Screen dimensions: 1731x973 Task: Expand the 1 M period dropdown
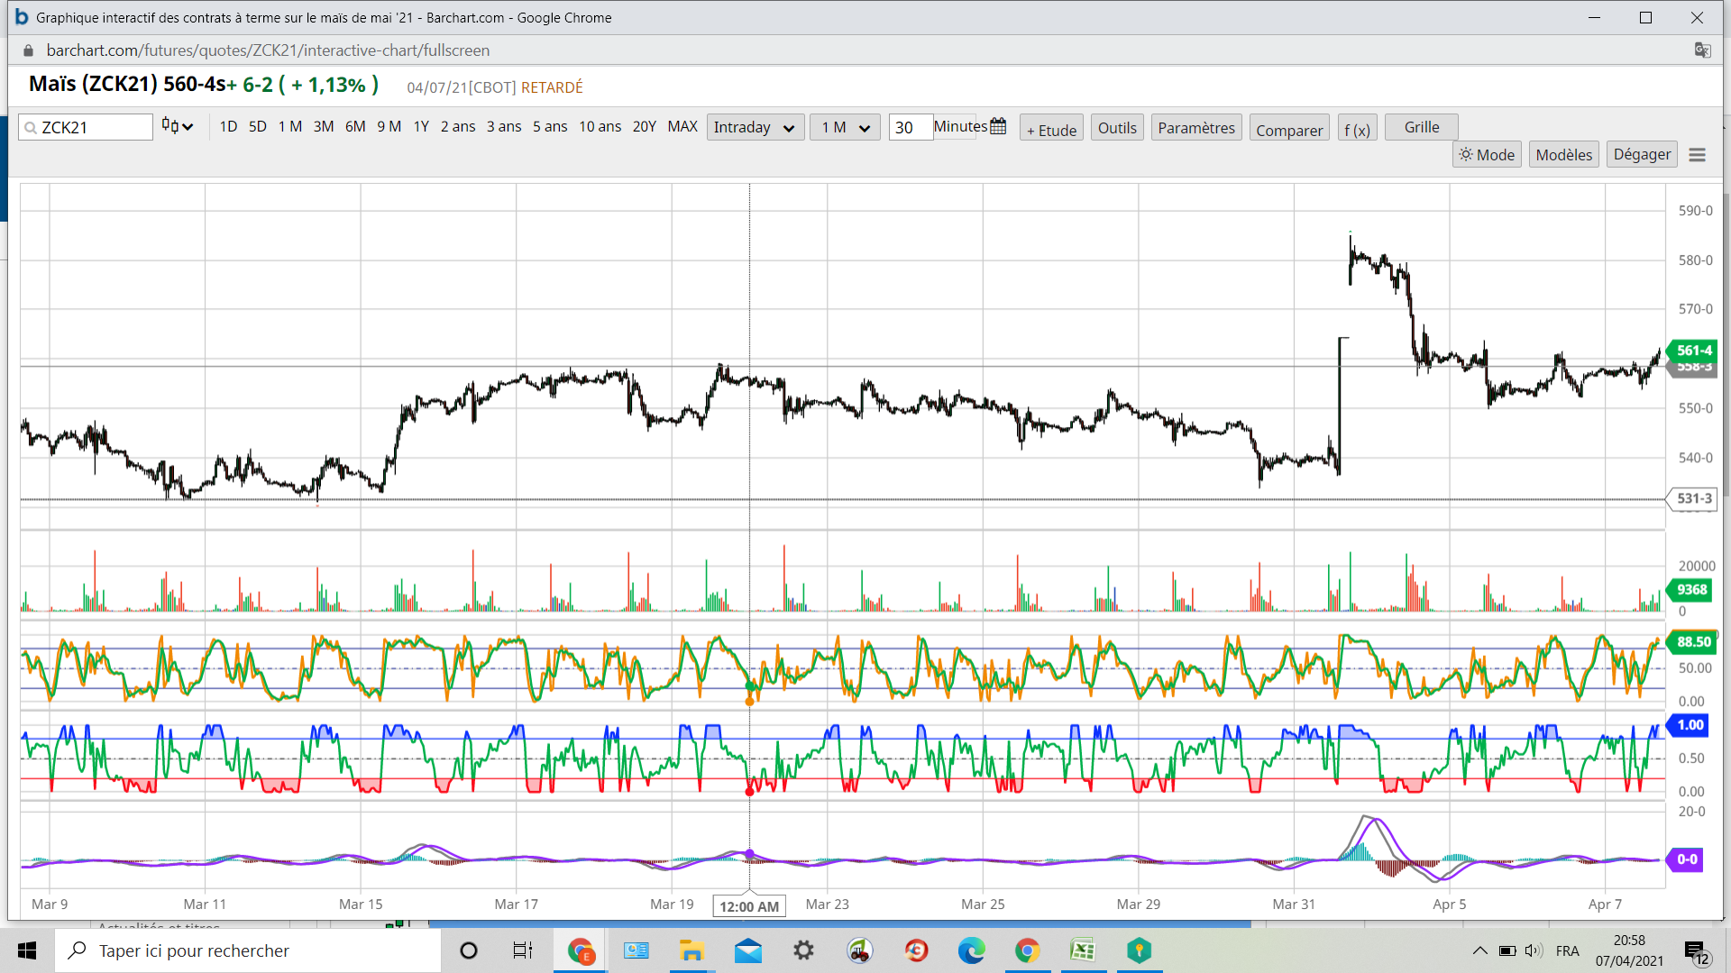844,128
